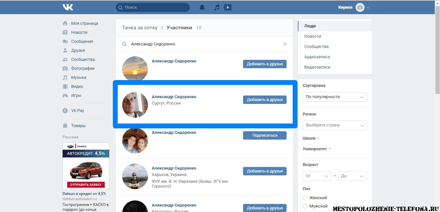Go back to Тачка за сотку community
Viewport: 440px width, 212px height.
(x=140, y=28)
